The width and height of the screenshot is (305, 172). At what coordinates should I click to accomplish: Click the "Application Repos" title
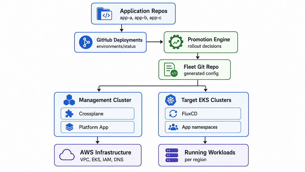pyautogui.click(x=144, y=11)
